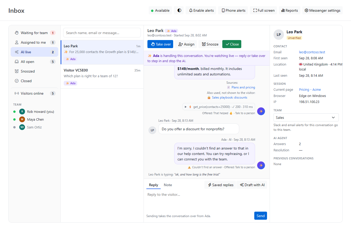The width and height of the screenshot is (351, 234).
Task: Open the Waiting for team folder
Action: [x=34, y=33]
